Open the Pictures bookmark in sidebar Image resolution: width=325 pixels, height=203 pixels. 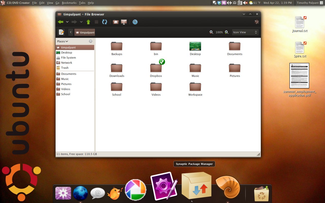coord(75,84)
